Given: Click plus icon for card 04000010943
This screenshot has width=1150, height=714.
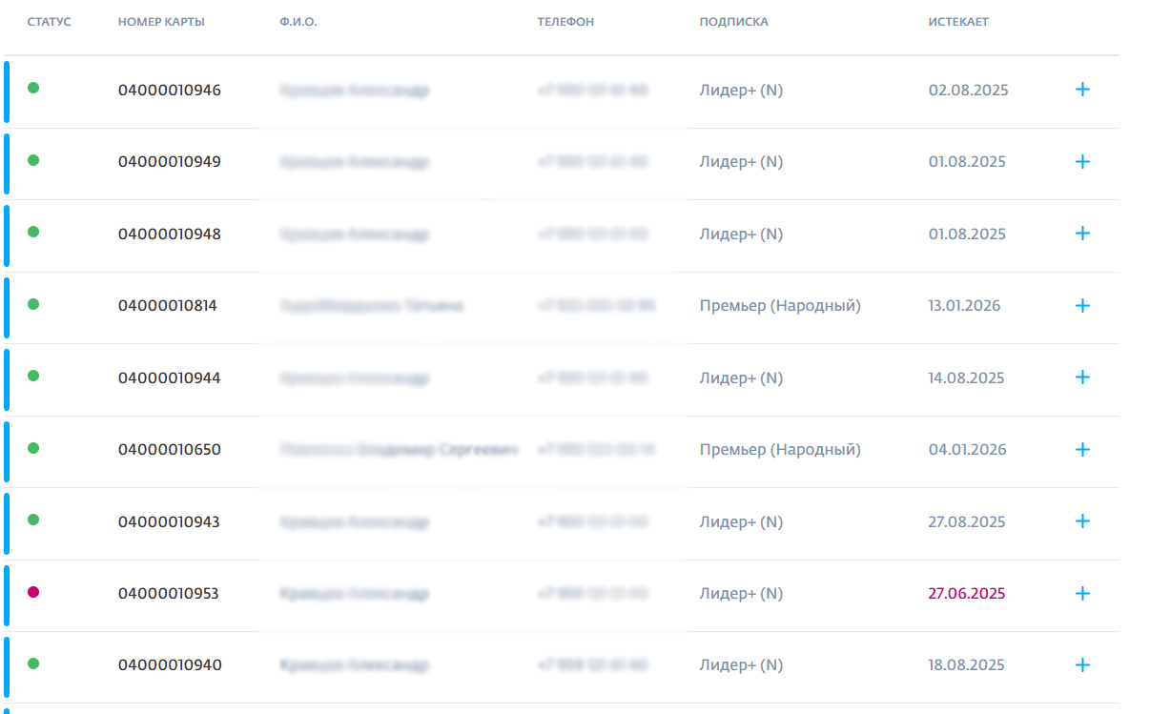Looking at the screenshot, I should pos(1082,521).
